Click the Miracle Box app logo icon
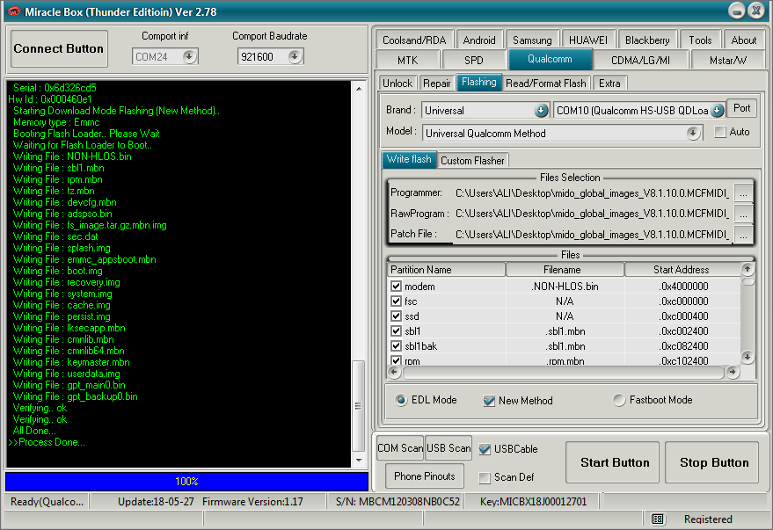This screenshot has height=530, width=773. [x=14, y=11]
